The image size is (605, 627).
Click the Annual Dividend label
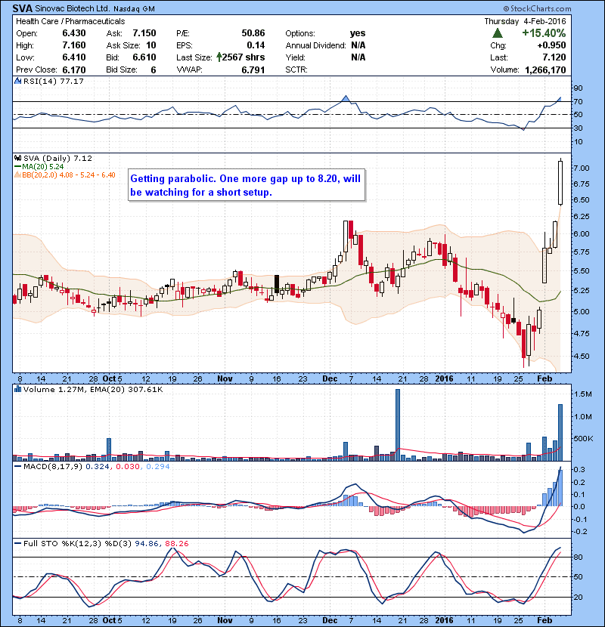pyautogui.click(x=315, y=45)
